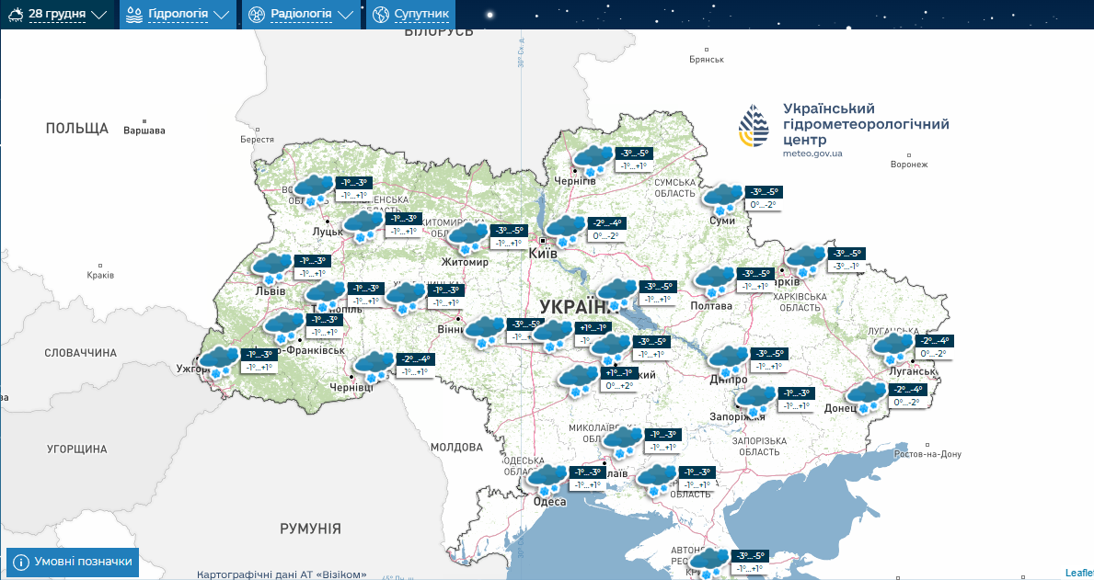Image resolution: width=1094 pixels, height=580 pixels.
Task: Click the weather icon above Чернівці
Action: (374, 366)
